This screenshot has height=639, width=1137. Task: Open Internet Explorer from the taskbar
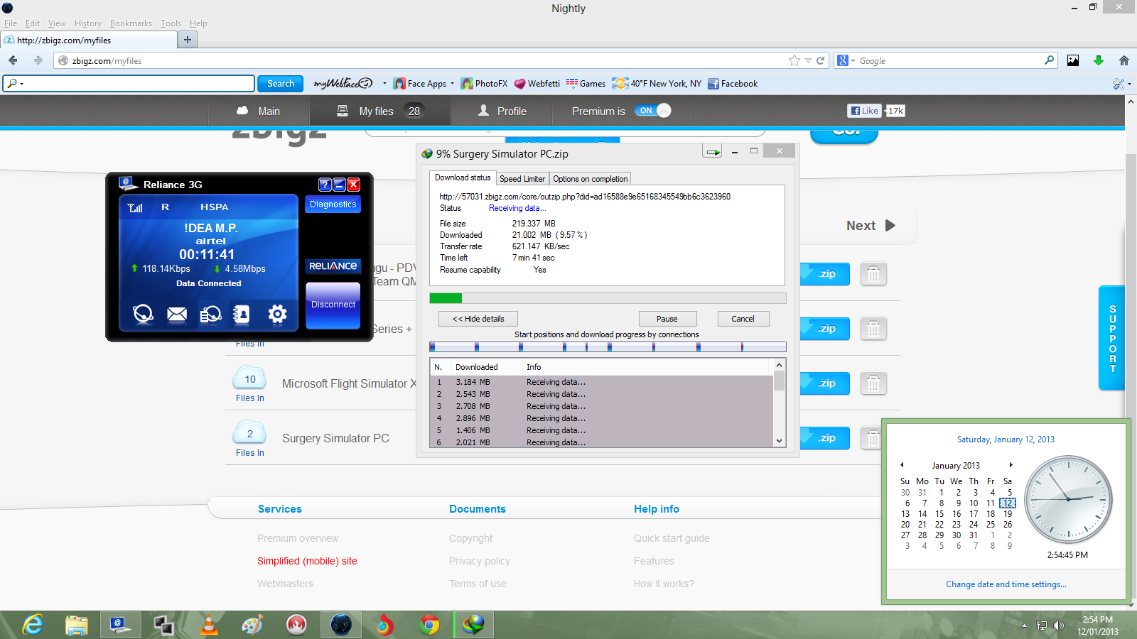point(33,625)
